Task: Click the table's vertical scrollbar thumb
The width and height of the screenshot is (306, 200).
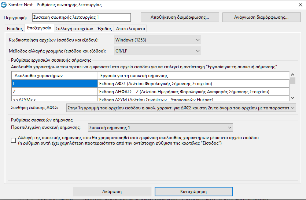Action: 292,81
